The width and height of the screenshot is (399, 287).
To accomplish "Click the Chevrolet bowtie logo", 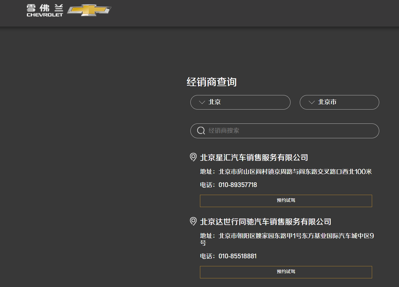I will (89, 10).
